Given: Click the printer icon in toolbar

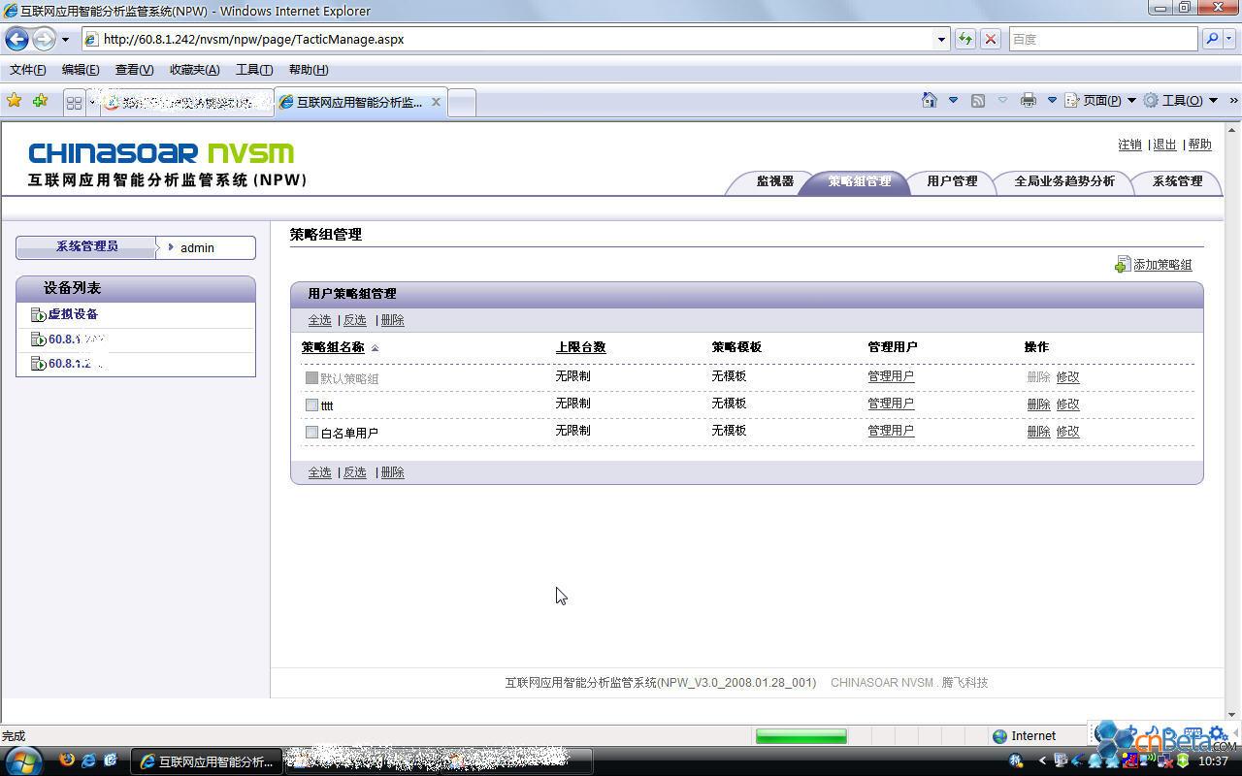Looking at the screenshot, I should pyautogui.click(x=1028, y=100).
